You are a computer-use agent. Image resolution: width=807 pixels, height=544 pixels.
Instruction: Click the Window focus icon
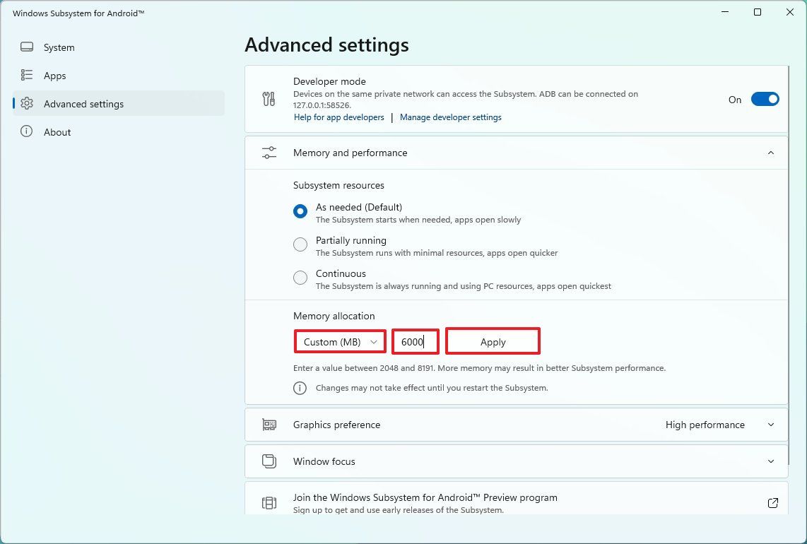pos(269,461)
